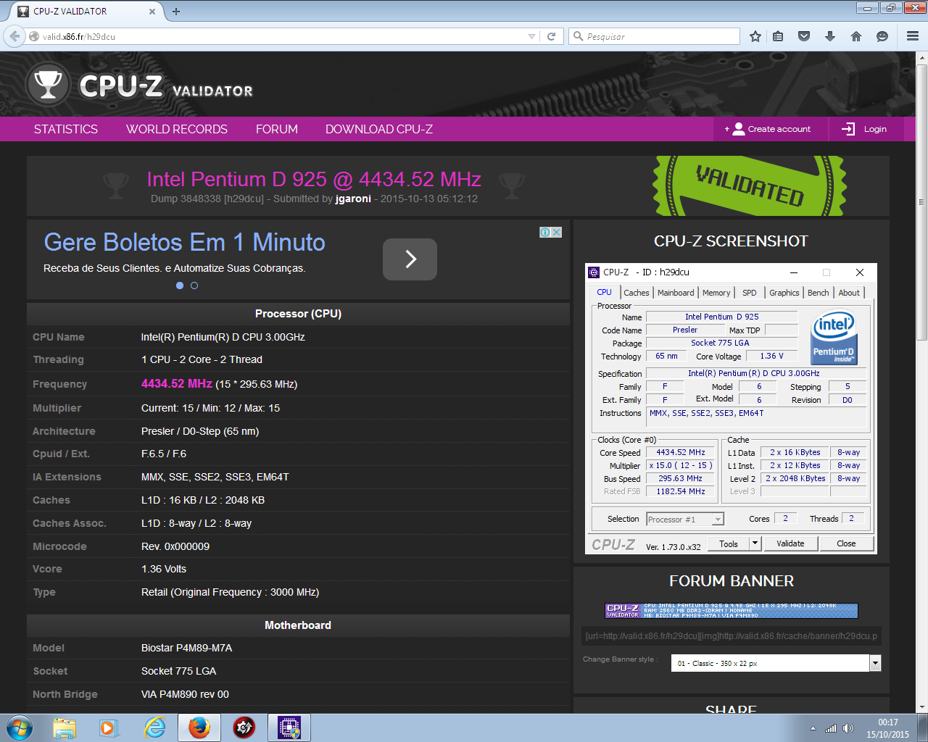Click the volume speaker tray icon

[x=848, y=728]
